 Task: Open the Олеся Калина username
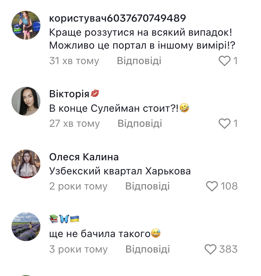point(84,157)
